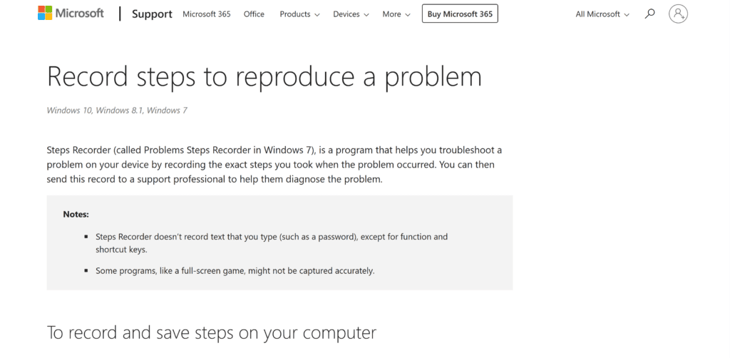
Task: Open the More dropdown menu
Action: 396,14
